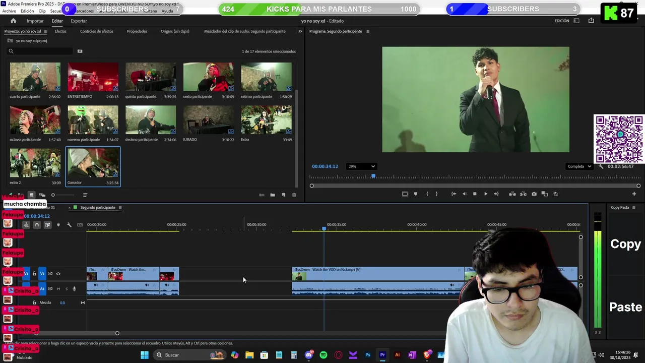Go to Out point button
The height and width of the screenshot is (363, 645).
496,194
